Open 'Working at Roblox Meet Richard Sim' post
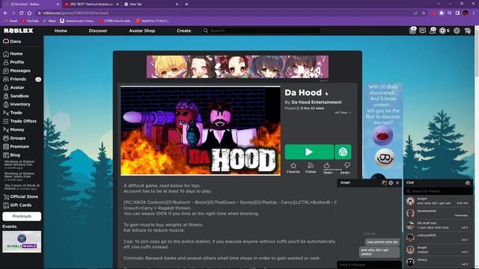The width and height of the screenshot is (479, 269). [19, 164]
